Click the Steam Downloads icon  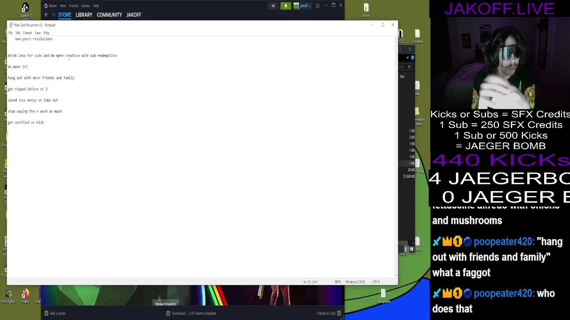tap(168, 313)
